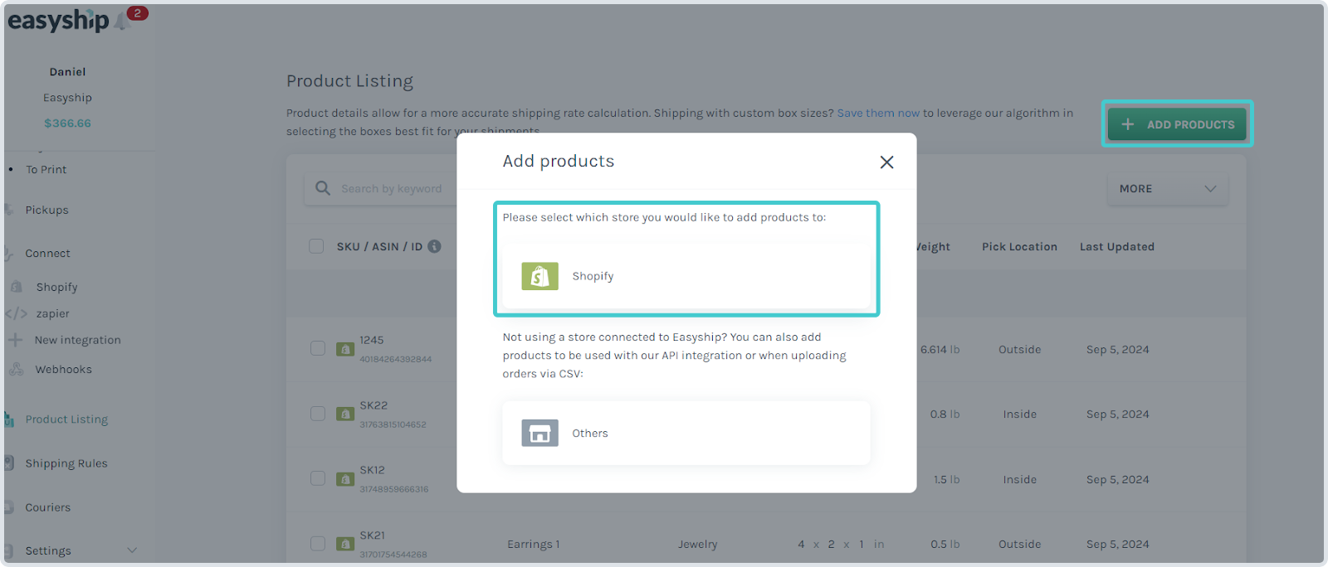Click the Shopify icon on row 1245

[345, 349]
